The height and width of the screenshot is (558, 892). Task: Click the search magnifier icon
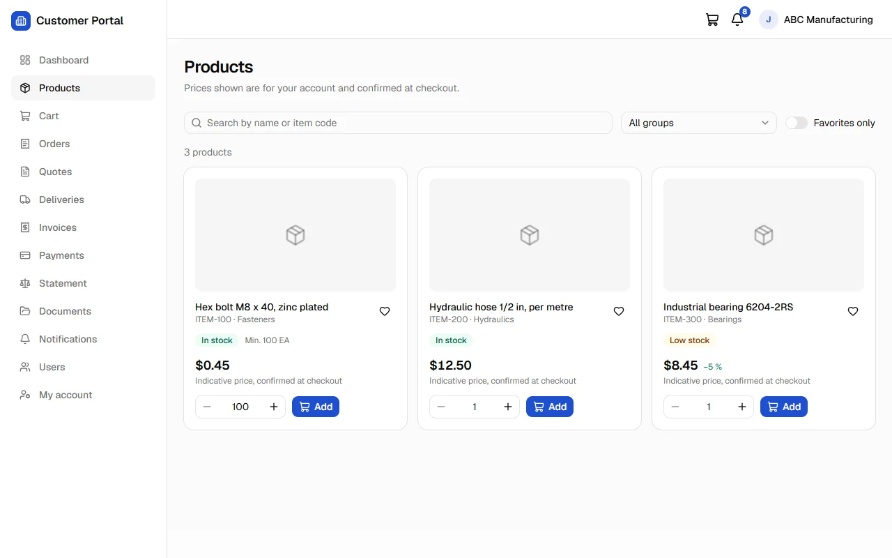(197, 123)
